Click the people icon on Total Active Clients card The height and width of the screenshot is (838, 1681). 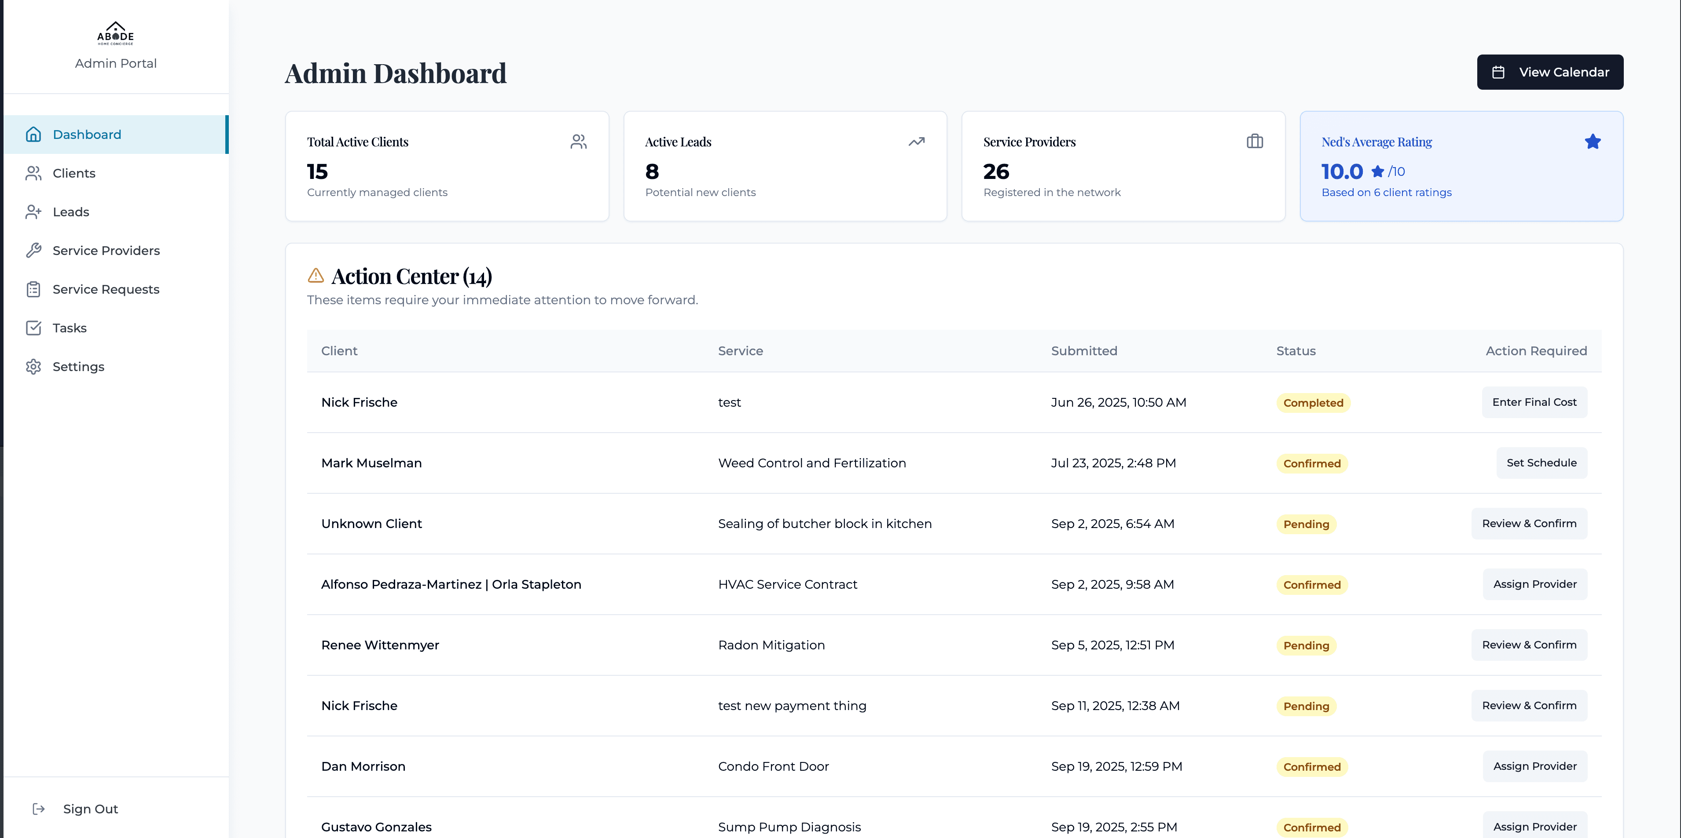tap(579, 141)
